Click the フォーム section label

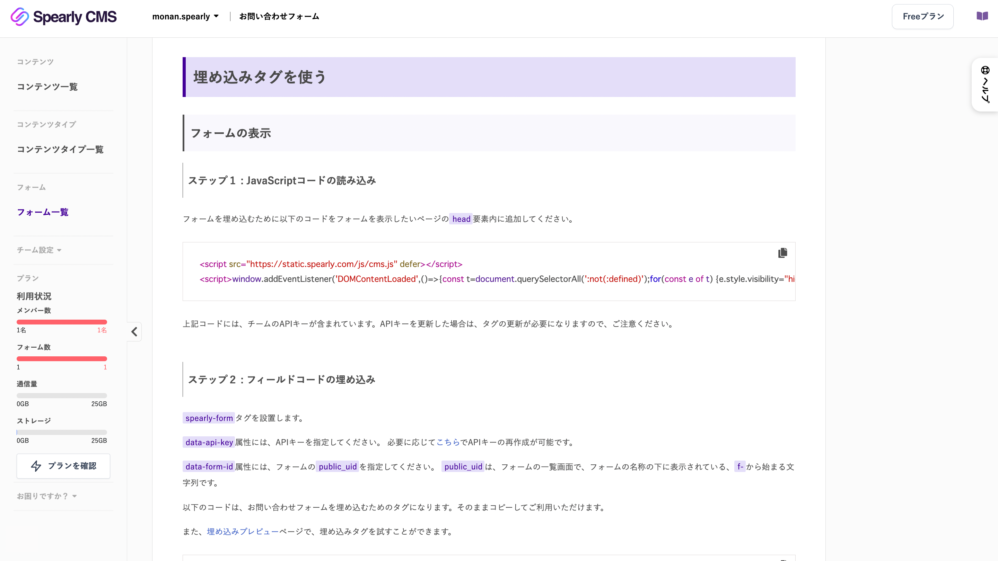[x=31, y=187]
